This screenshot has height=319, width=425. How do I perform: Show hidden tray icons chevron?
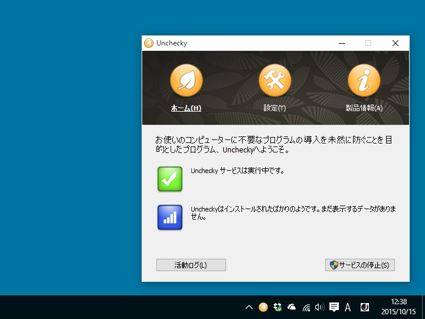coord(249,307)
